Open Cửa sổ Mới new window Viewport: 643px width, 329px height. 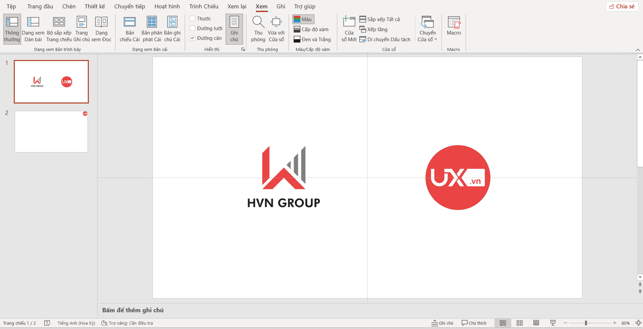coord(349,29)
